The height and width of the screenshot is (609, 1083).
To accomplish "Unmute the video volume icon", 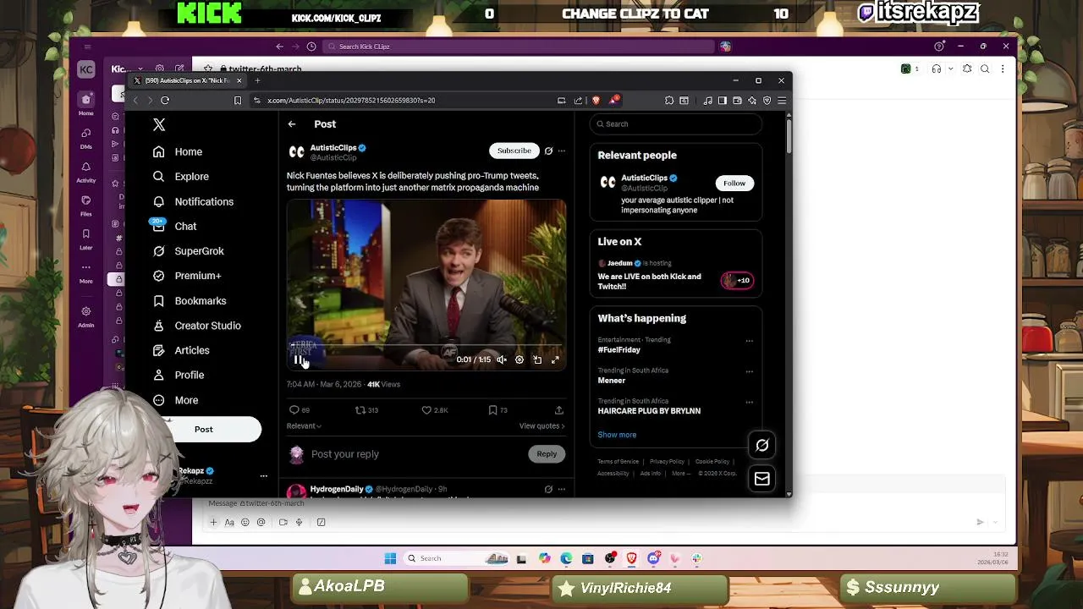I will pos(501,359).
